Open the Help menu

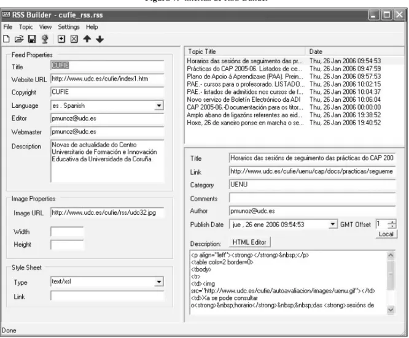92,27
